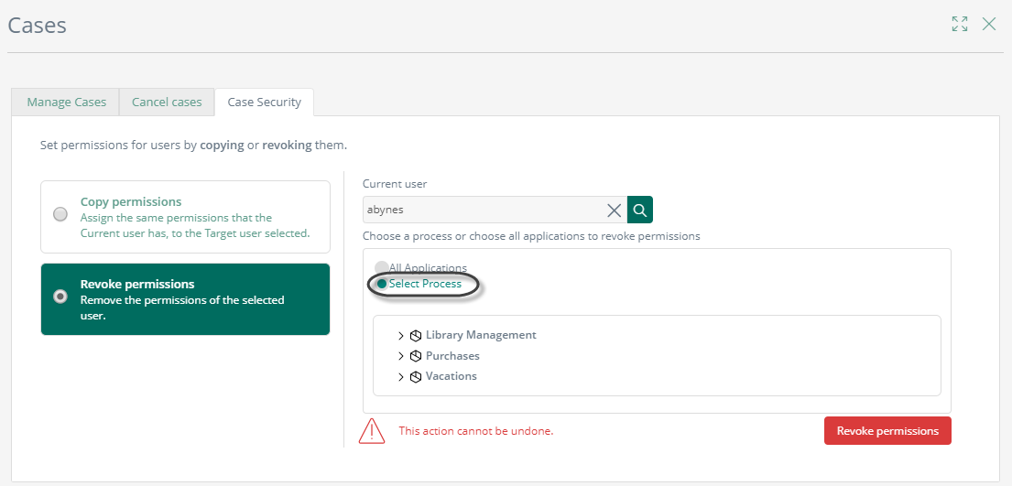Switch to the Manage Cases tab
This screenshot has height=486, width=1012.
(x=67, y=102)
